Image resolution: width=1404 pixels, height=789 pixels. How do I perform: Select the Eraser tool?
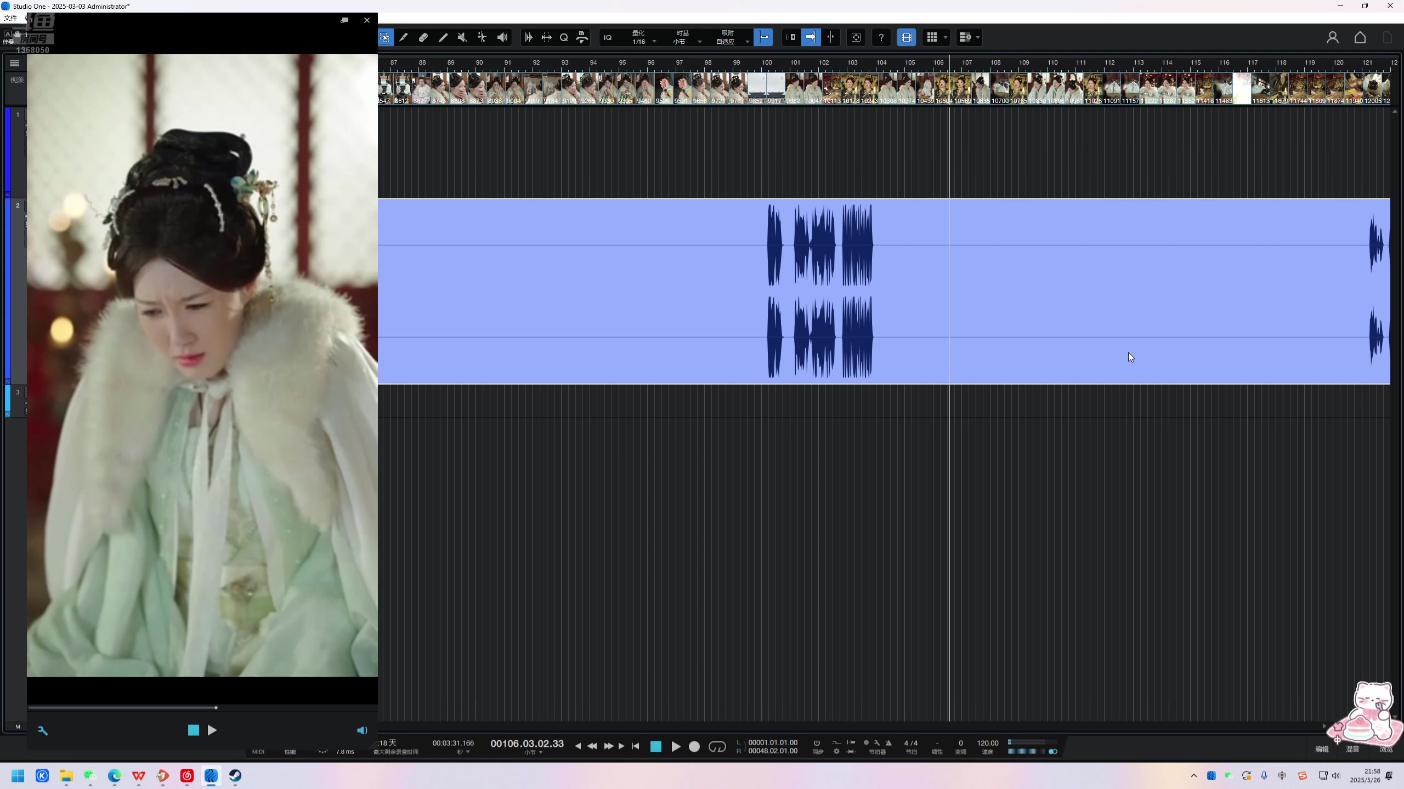pyautogui.click(x=423, y=37)
